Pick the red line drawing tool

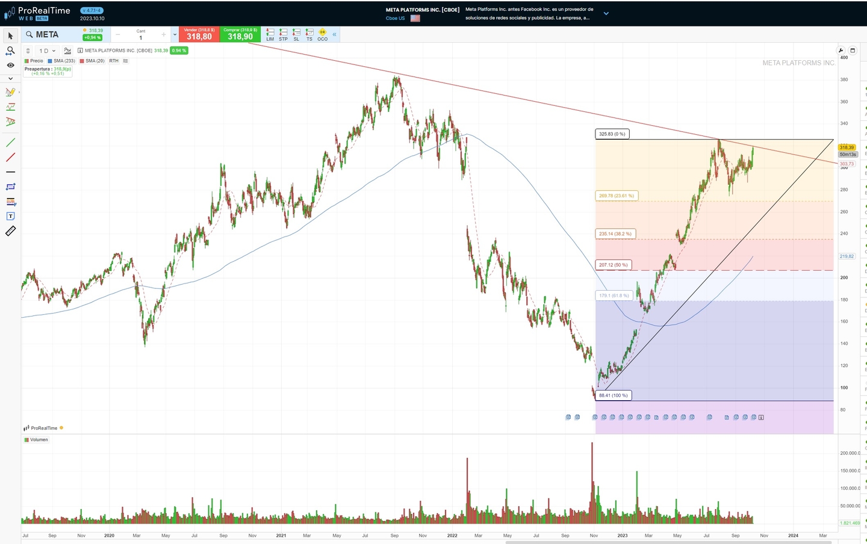pyautogui.click(x=10, y=158)
